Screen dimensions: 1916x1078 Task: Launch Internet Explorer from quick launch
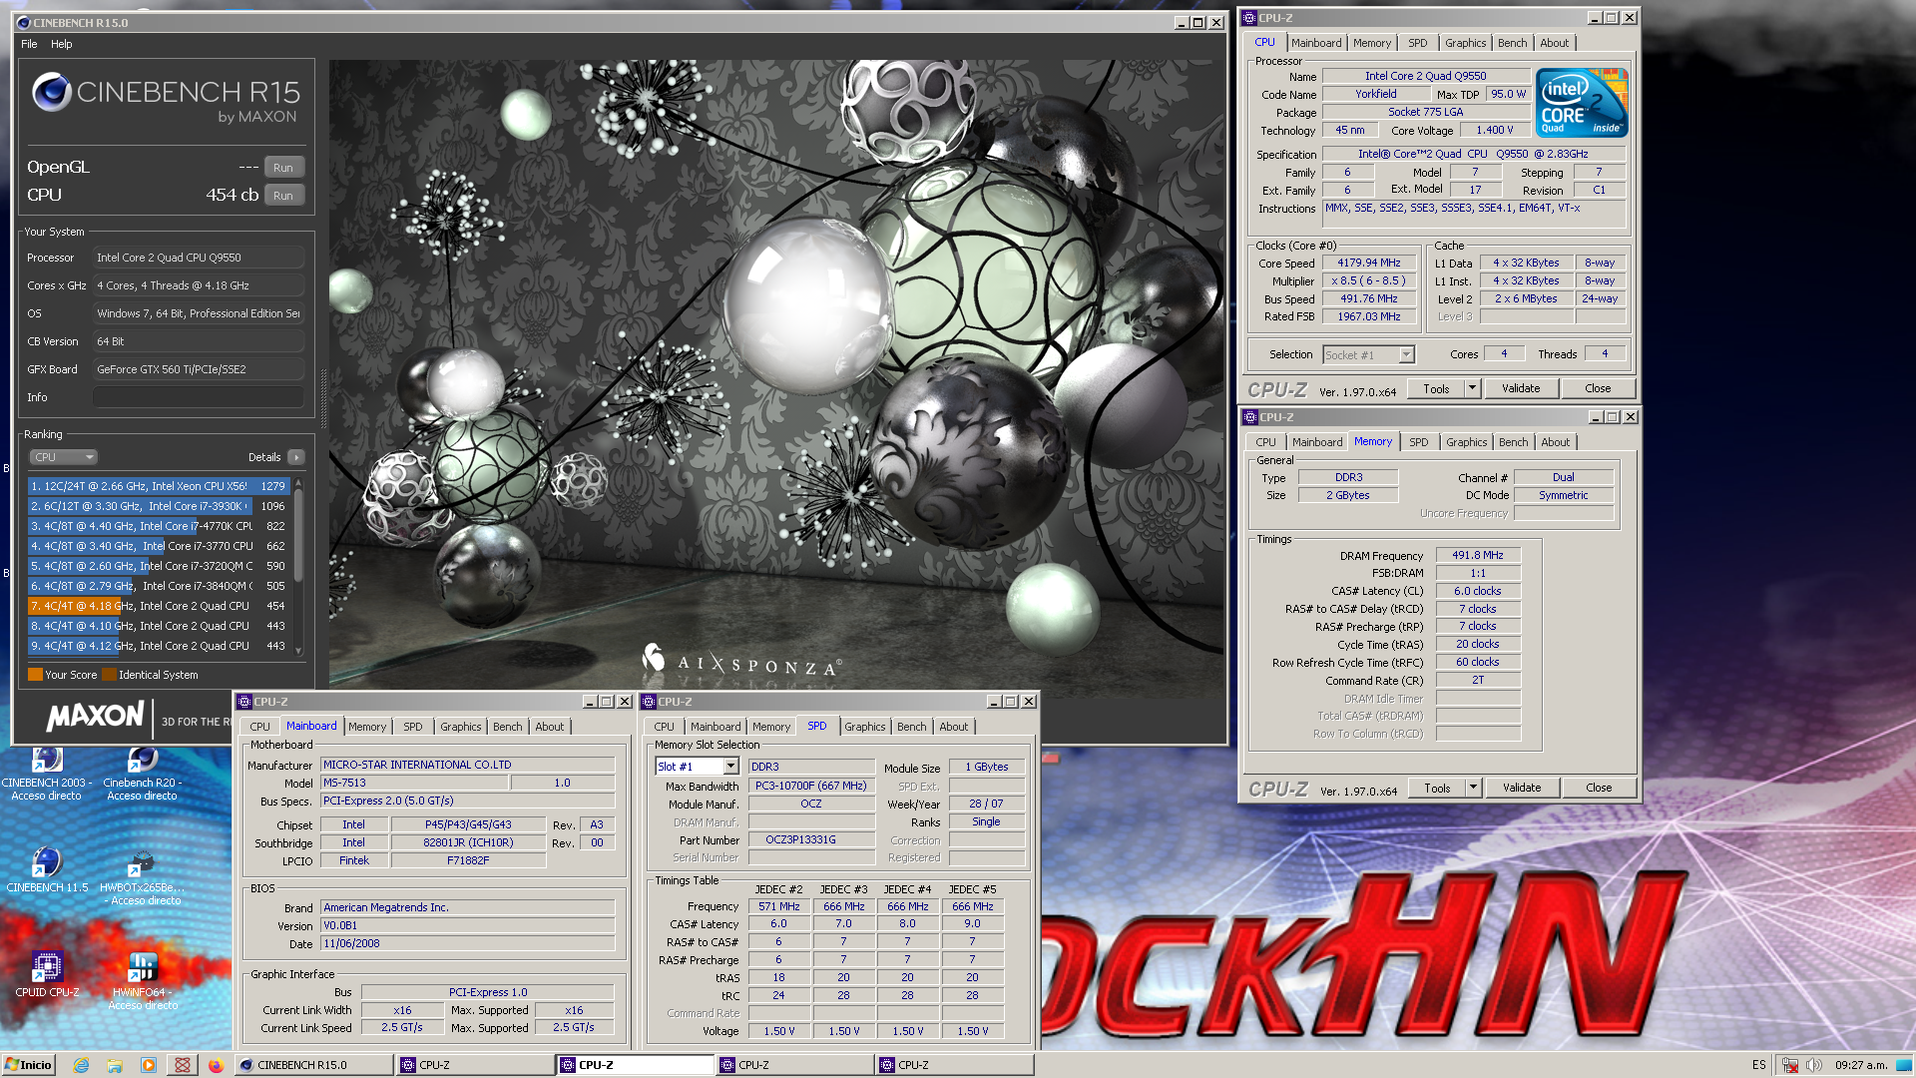81,1065
